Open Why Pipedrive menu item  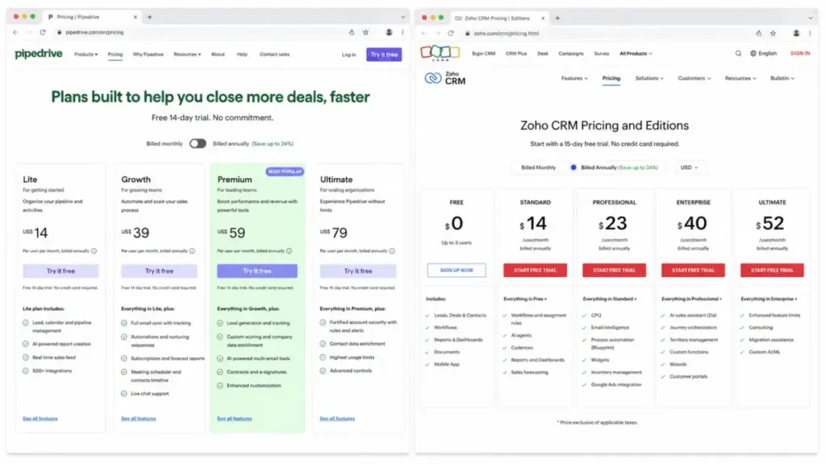(148, 54)
